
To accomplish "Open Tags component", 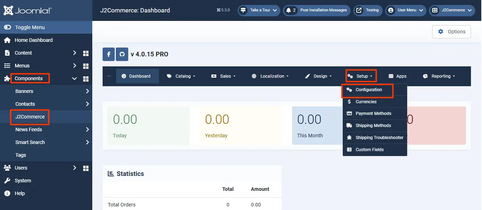I will (21, 155).
